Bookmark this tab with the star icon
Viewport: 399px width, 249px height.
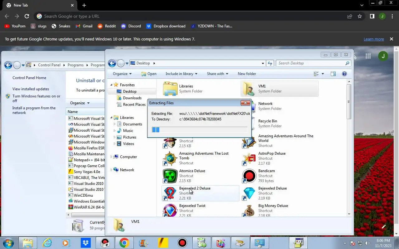(360, 16)
